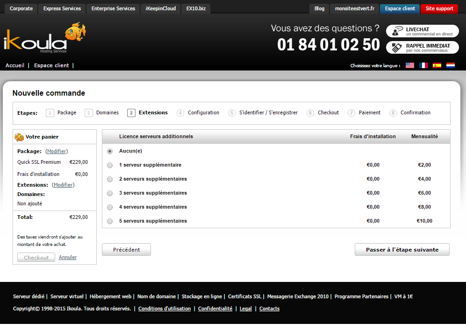Click the fish icon beside Votre panier
466x330 pixels.
tap(19, 137)
